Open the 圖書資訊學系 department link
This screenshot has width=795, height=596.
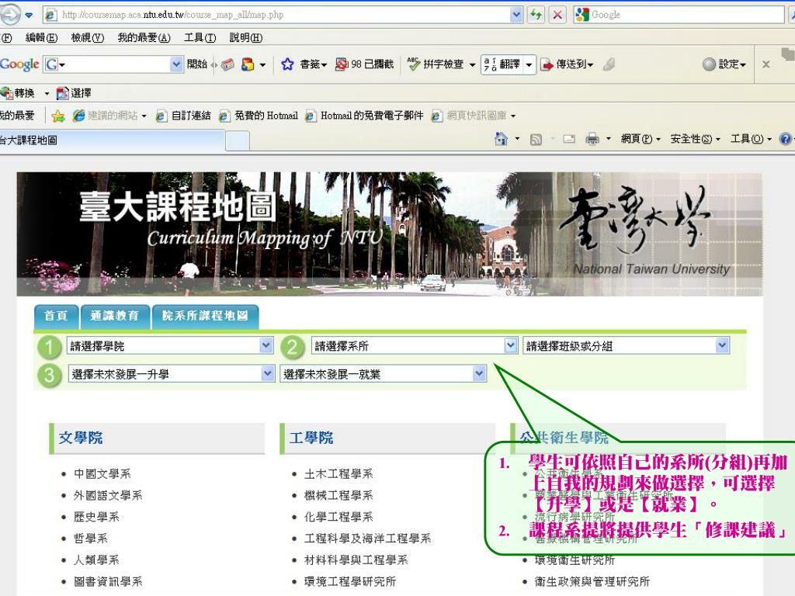point(108,582)
